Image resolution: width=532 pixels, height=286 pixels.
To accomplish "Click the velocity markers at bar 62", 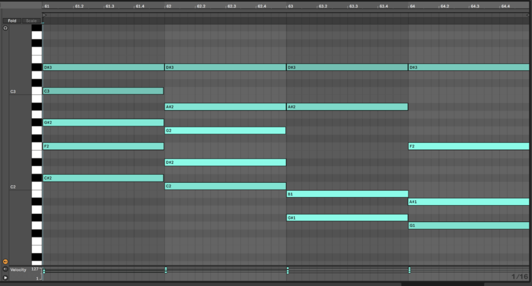I will [166, 270].
